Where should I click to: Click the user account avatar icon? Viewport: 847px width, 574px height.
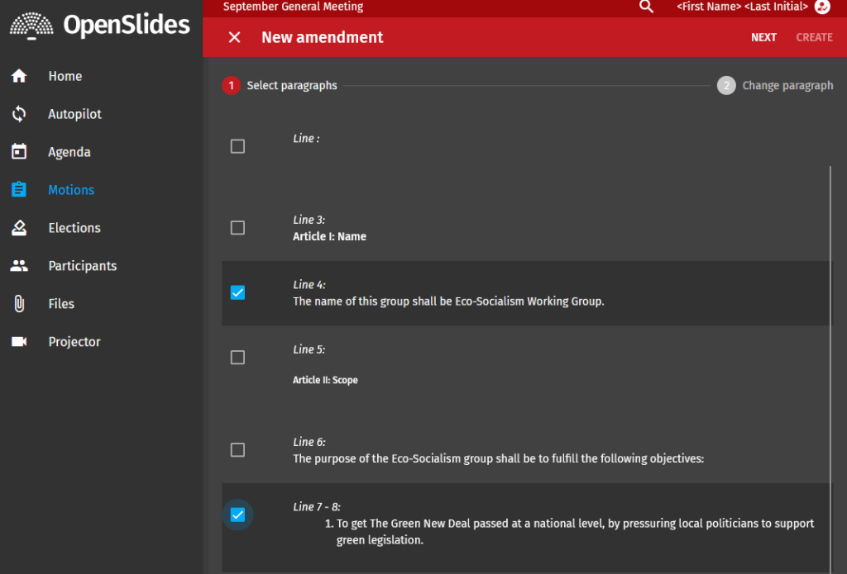pyautogui.click(x=822, y=7)
